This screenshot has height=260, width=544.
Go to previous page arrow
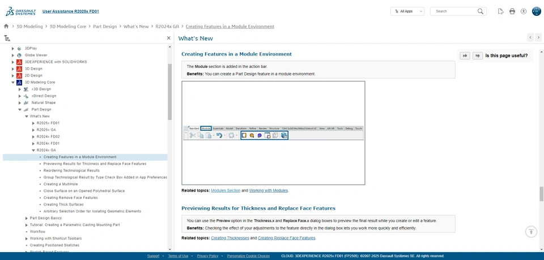[x=530, y=37]
